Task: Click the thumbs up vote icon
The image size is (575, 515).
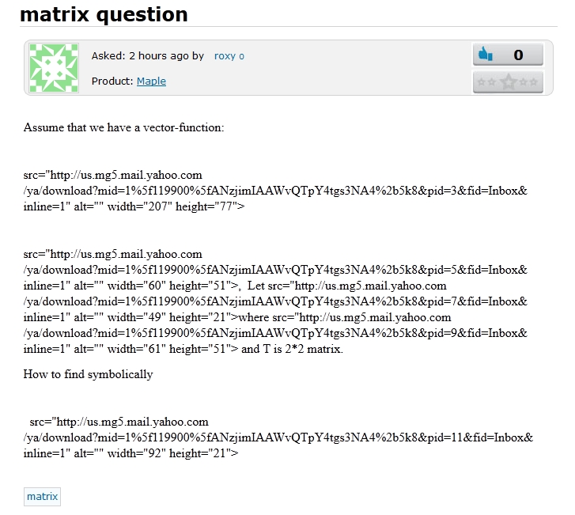Action: [x=484, y=55]
